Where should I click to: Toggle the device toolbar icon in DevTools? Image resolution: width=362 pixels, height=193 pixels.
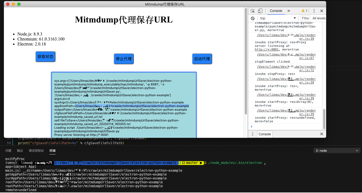[260, 11]
